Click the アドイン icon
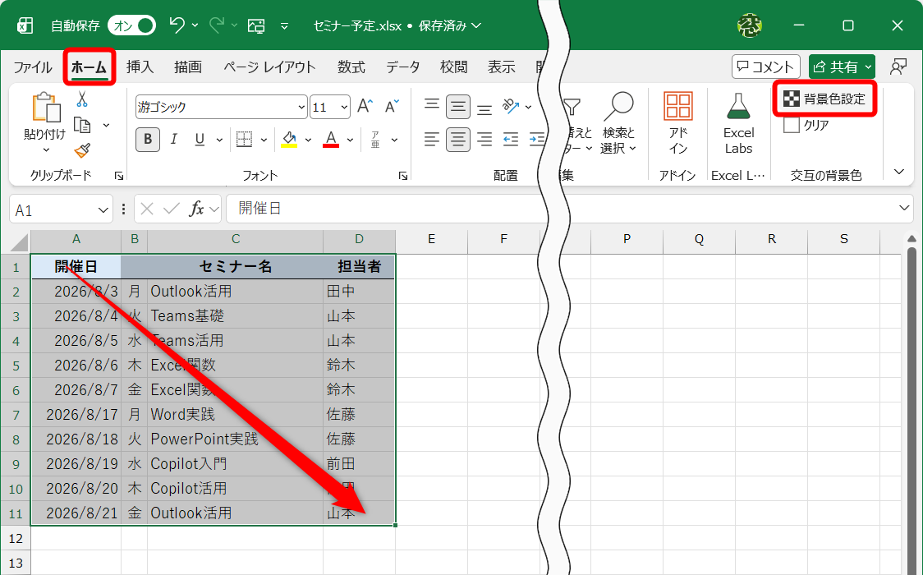The width and height of the screenshot is (923, 575). pos(678,106)
